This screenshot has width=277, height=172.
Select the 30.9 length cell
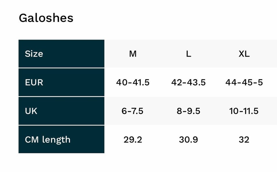pos(188,139)
